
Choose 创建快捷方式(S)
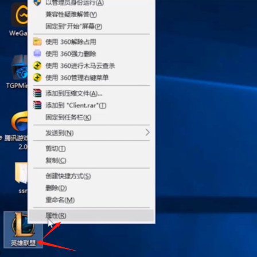(91, 176)
